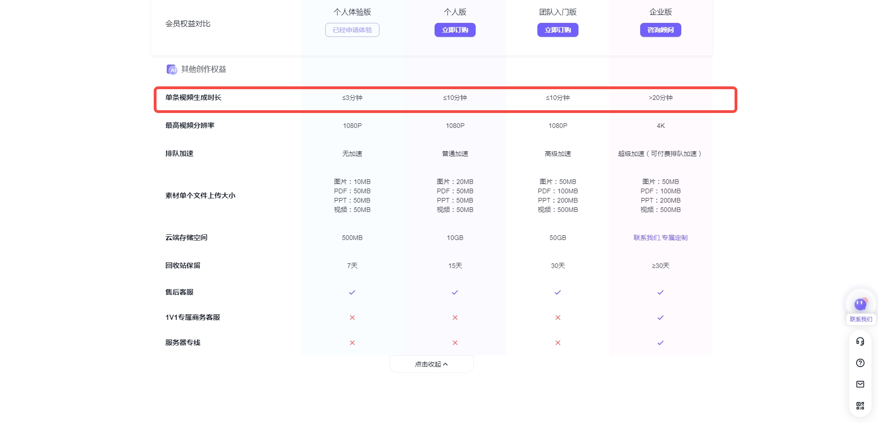Select the 个人版 column heading
878x423 pixels.
[455, 12]
